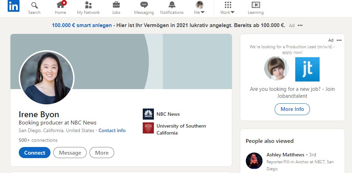Screen dimensions: 352x173
Task: Open banner ad three-dots options menu
Action: pyautogui.click(x=300, y=25)
